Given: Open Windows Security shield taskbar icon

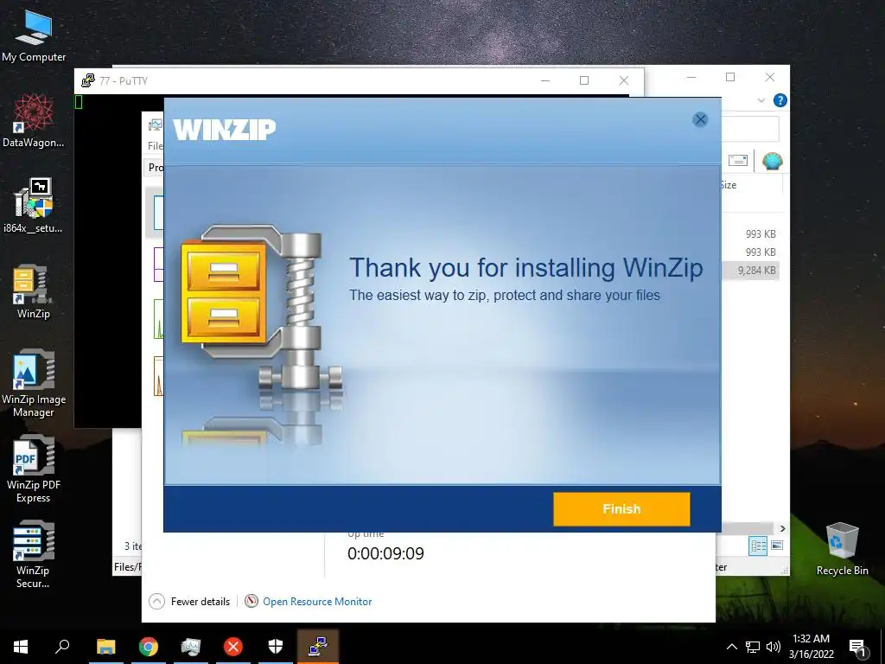Looking at the screenshot, I should [276, 647].
